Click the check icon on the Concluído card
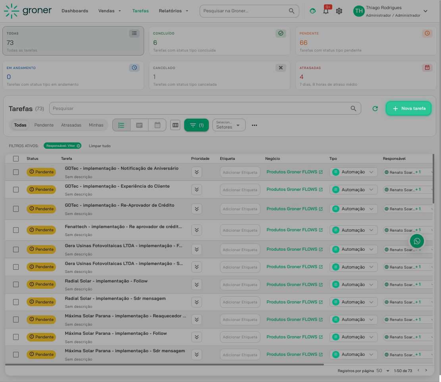 coord(281,33)
